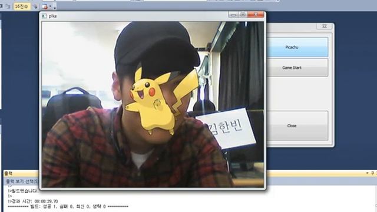The width and height of the screenshot is (377, 212).
Task: Close the pika webcam window
Action: (256, 15)
